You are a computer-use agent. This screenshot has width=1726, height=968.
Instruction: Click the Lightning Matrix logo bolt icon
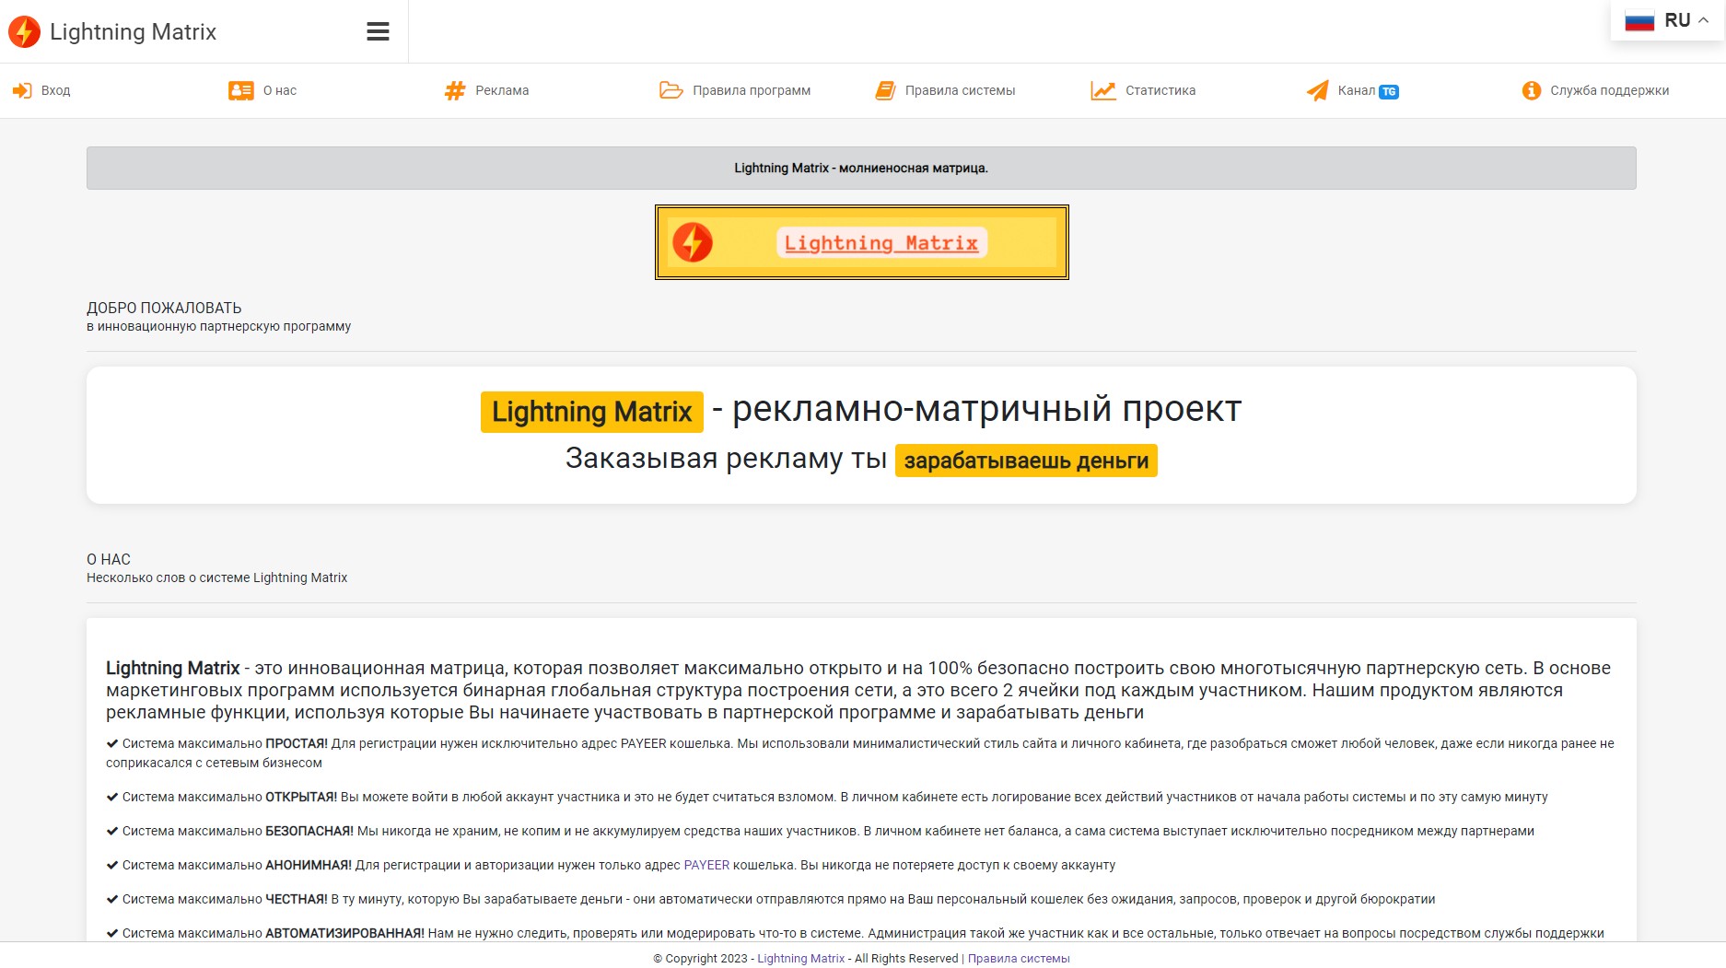click(24, 31)
